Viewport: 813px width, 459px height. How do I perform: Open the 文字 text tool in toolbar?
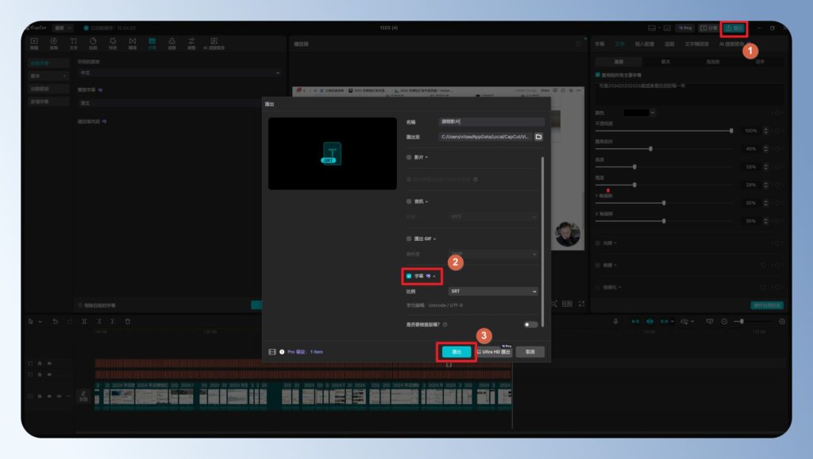pos(74,44)
